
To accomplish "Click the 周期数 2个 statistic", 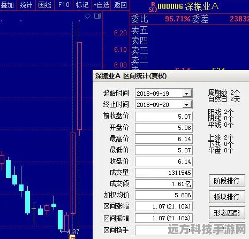I will [x=224, y=92].
